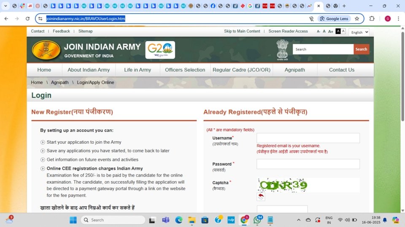Open the G20 logo banner
This screenshot has height=227, width=405.
click(160, 50)
